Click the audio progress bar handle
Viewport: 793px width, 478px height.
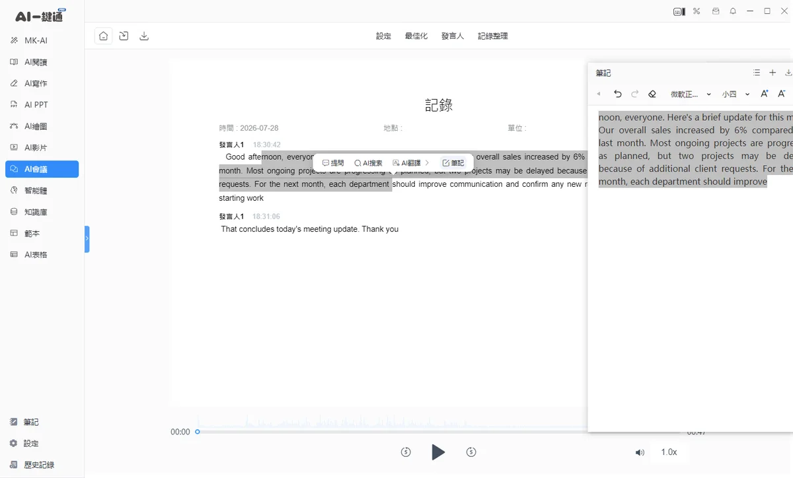[x=198, y=432]
